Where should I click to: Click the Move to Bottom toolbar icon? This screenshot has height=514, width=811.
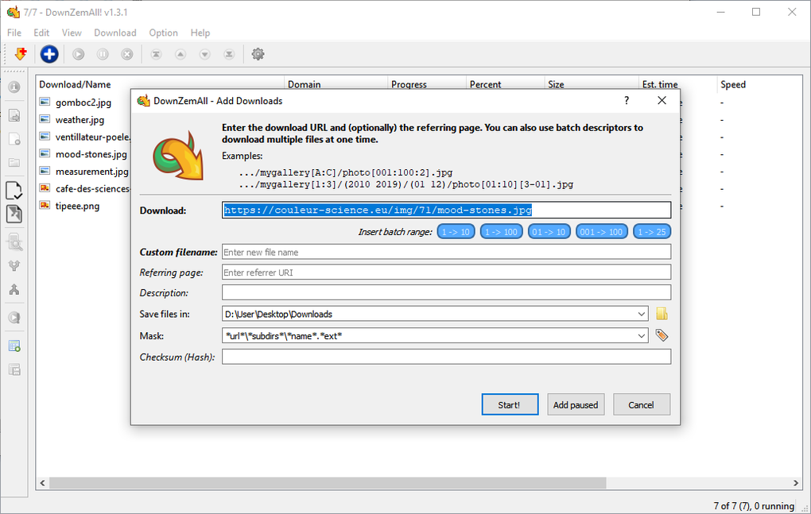[x=229, y=54]
